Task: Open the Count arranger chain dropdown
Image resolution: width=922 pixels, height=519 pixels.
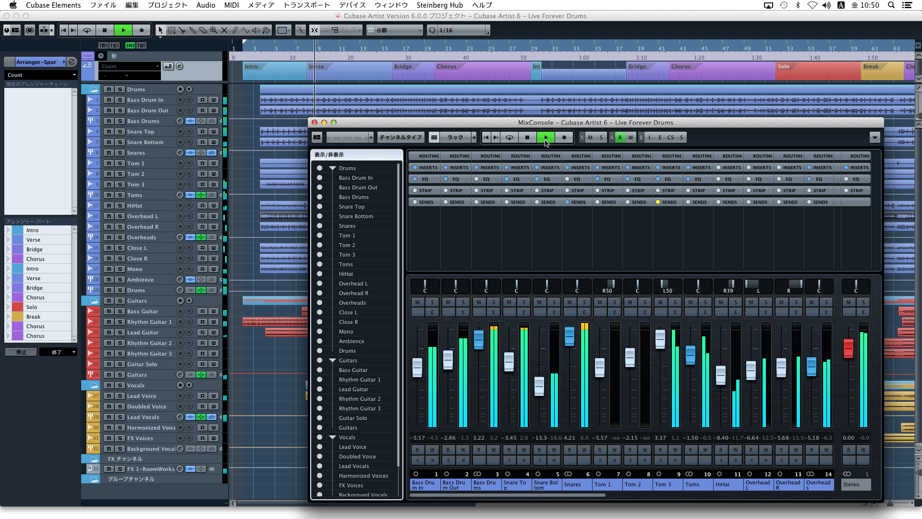Action: click(x=41, y=75)
